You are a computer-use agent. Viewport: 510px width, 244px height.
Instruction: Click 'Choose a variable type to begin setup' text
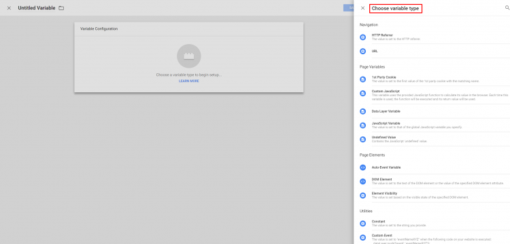click(188, 75)
